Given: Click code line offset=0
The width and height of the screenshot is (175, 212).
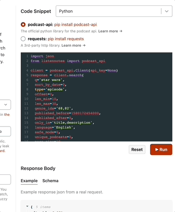Looking at the screenshot, I should [44, 94].
